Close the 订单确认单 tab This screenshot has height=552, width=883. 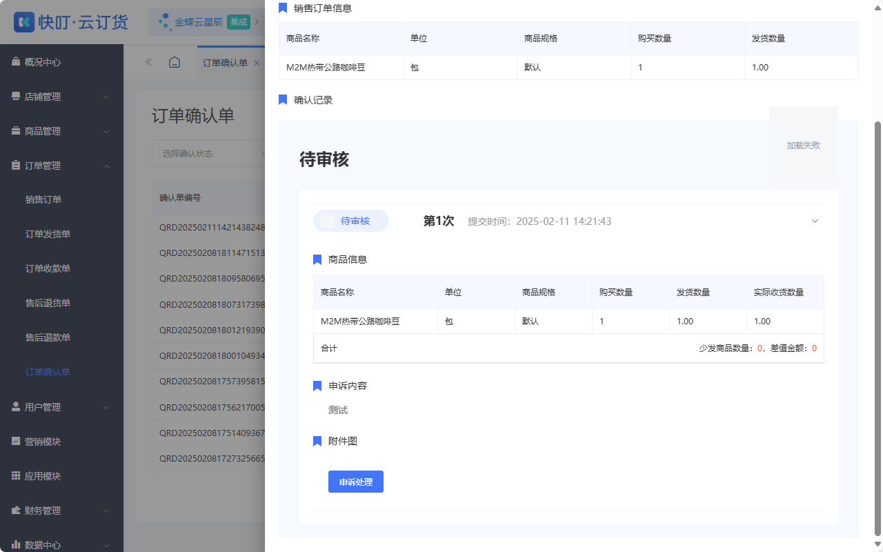click(x=257, y=63)
